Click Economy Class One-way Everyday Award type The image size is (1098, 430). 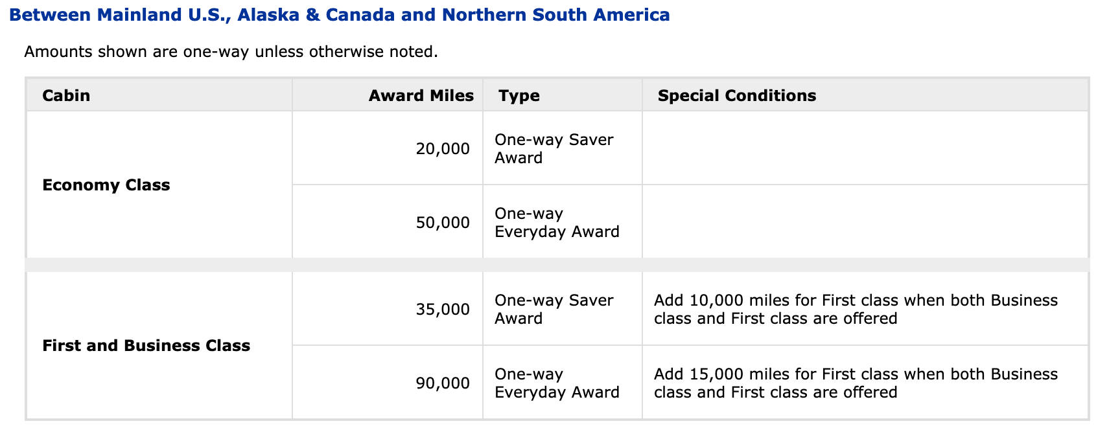(556, 223)
